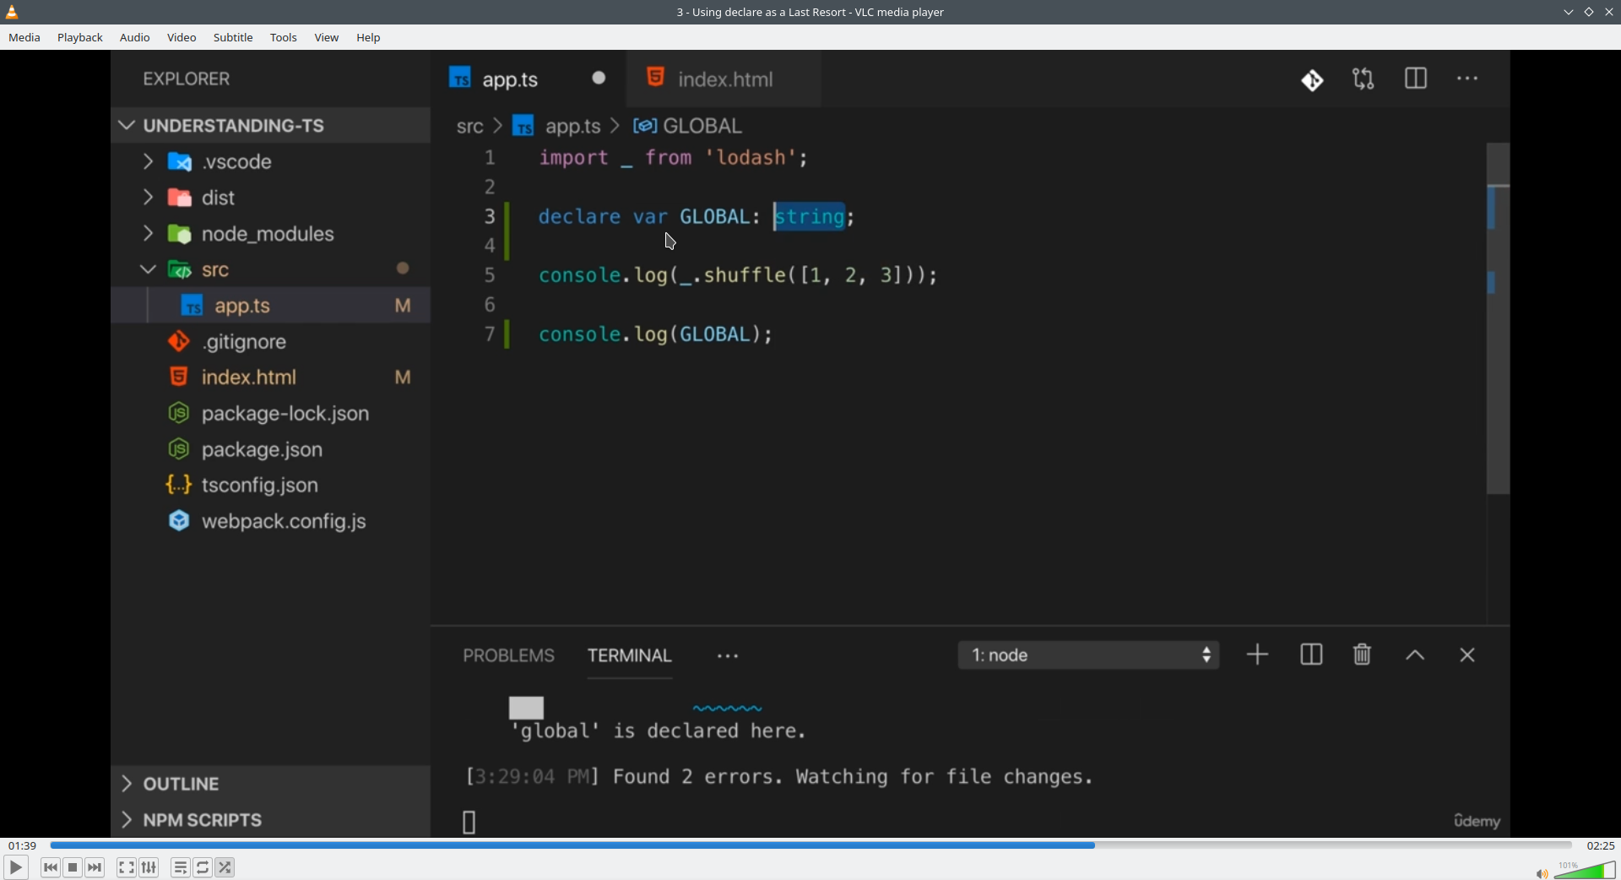Open the Subtitle menu
Screen dimensions: 1621x880
(233, 38)
